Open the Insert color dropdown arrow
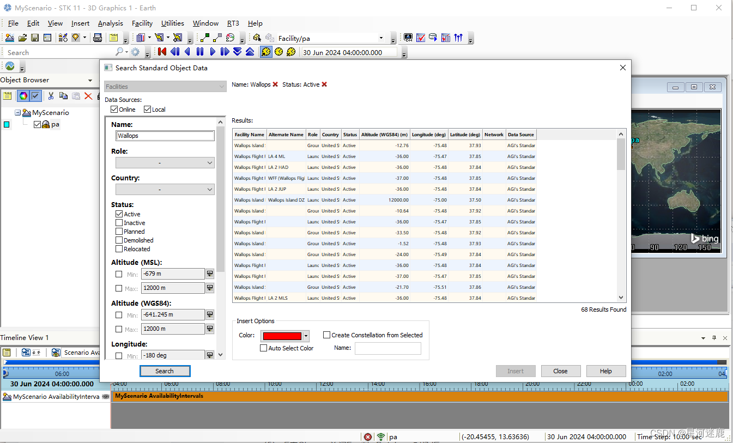The height and width of the screenshot is (443, 733). tap(306, 336)
